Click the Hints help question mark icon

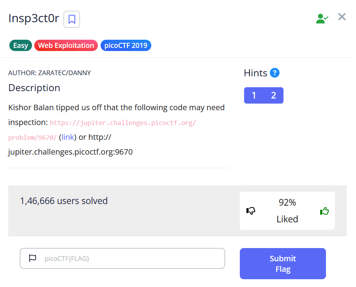pos(275,73)
